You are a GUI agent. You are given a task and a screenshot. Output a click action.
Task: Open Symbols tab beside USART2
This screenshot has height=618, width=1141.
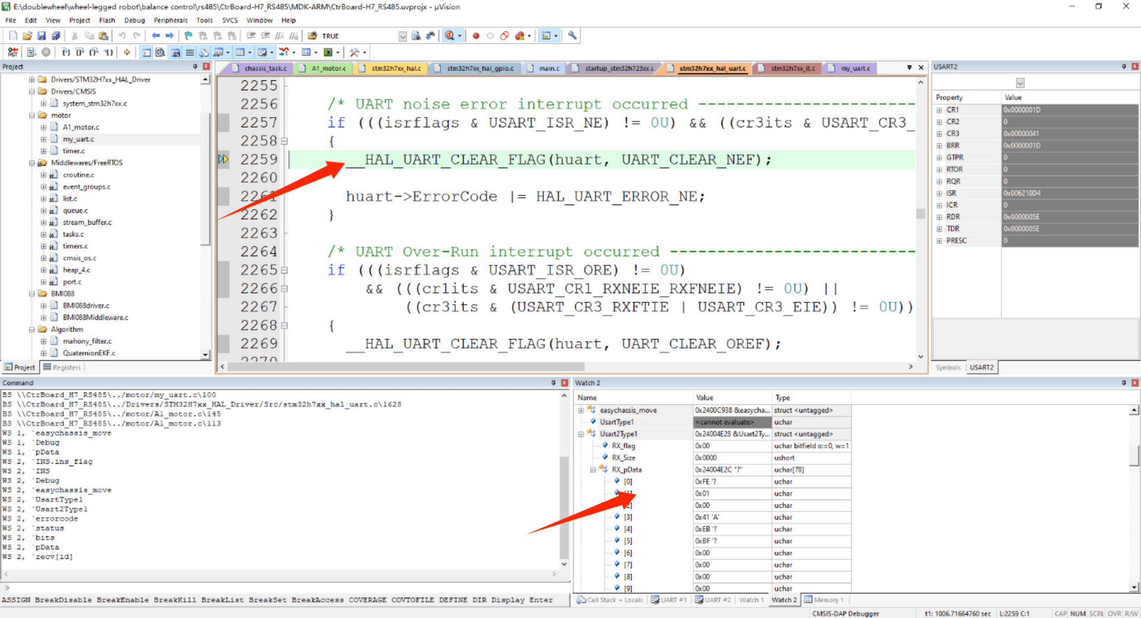pyautogui.click(x=948, y=367)
